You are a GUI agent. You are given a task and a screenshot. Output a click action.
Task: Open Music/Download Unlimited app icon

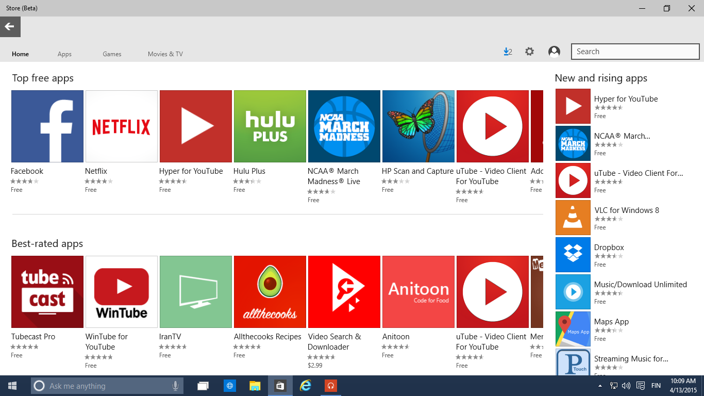click(x=573, y=292)
